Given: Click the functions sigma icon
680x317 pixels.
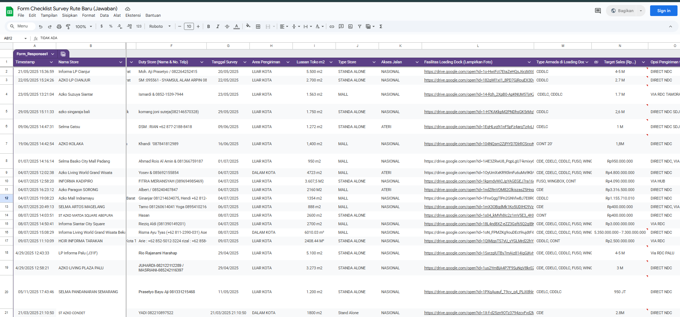Looking at the screenshot, I should click(381, 27).
